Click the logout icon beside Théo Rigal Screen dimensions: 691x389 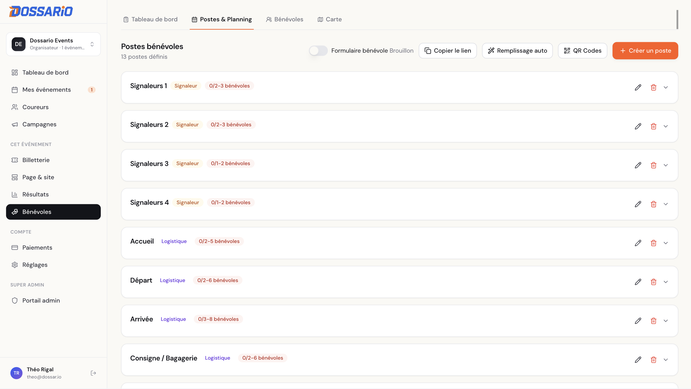click(93, 373)
